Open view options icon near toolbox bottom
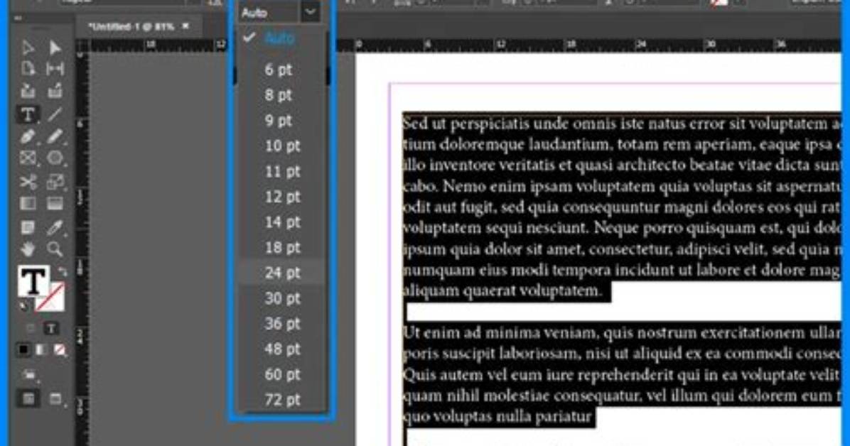This screenshot has height=446, width=850. pos(29,374)
